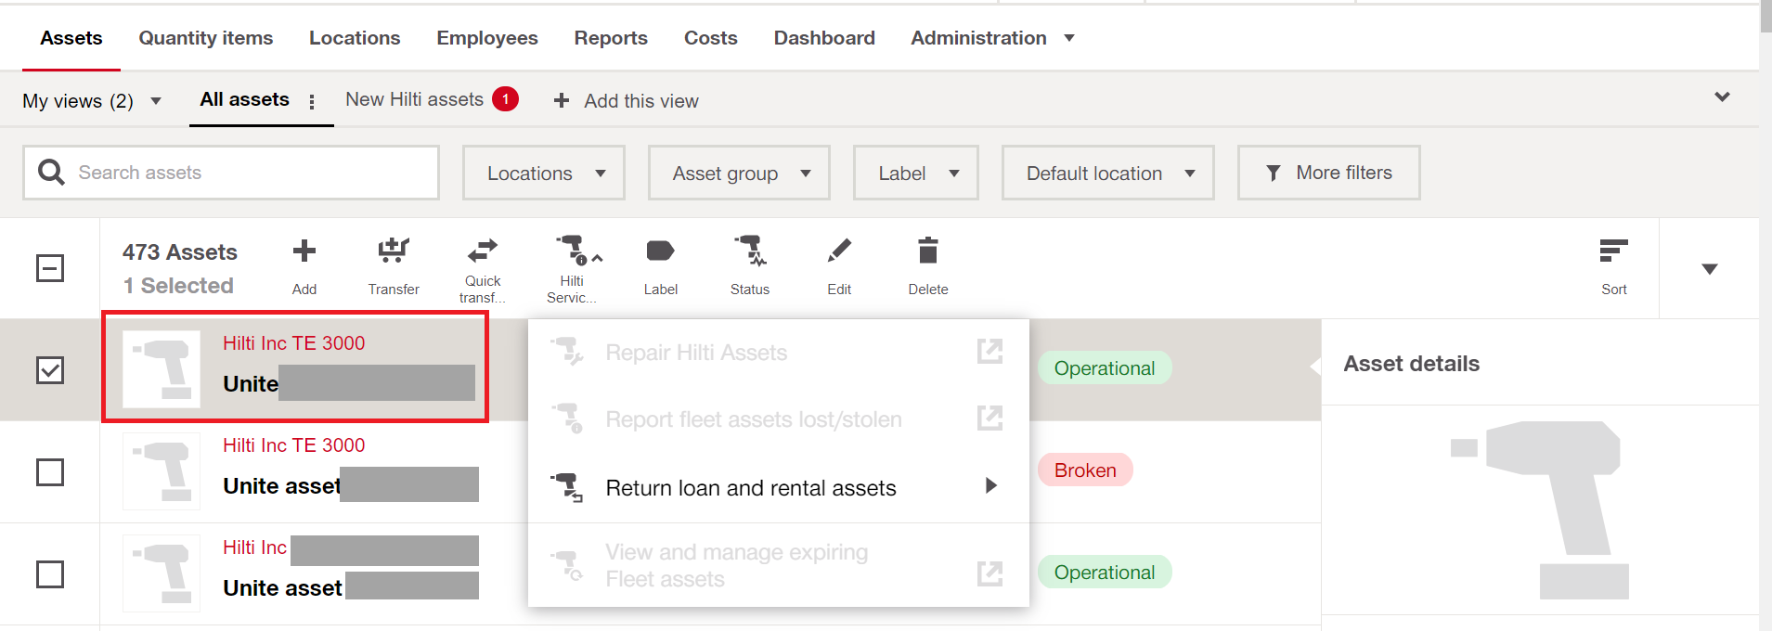Click the large drill image in Asset details
Image resolution: width=1772 pixels, height=631 pixels.
point(1541,510)
